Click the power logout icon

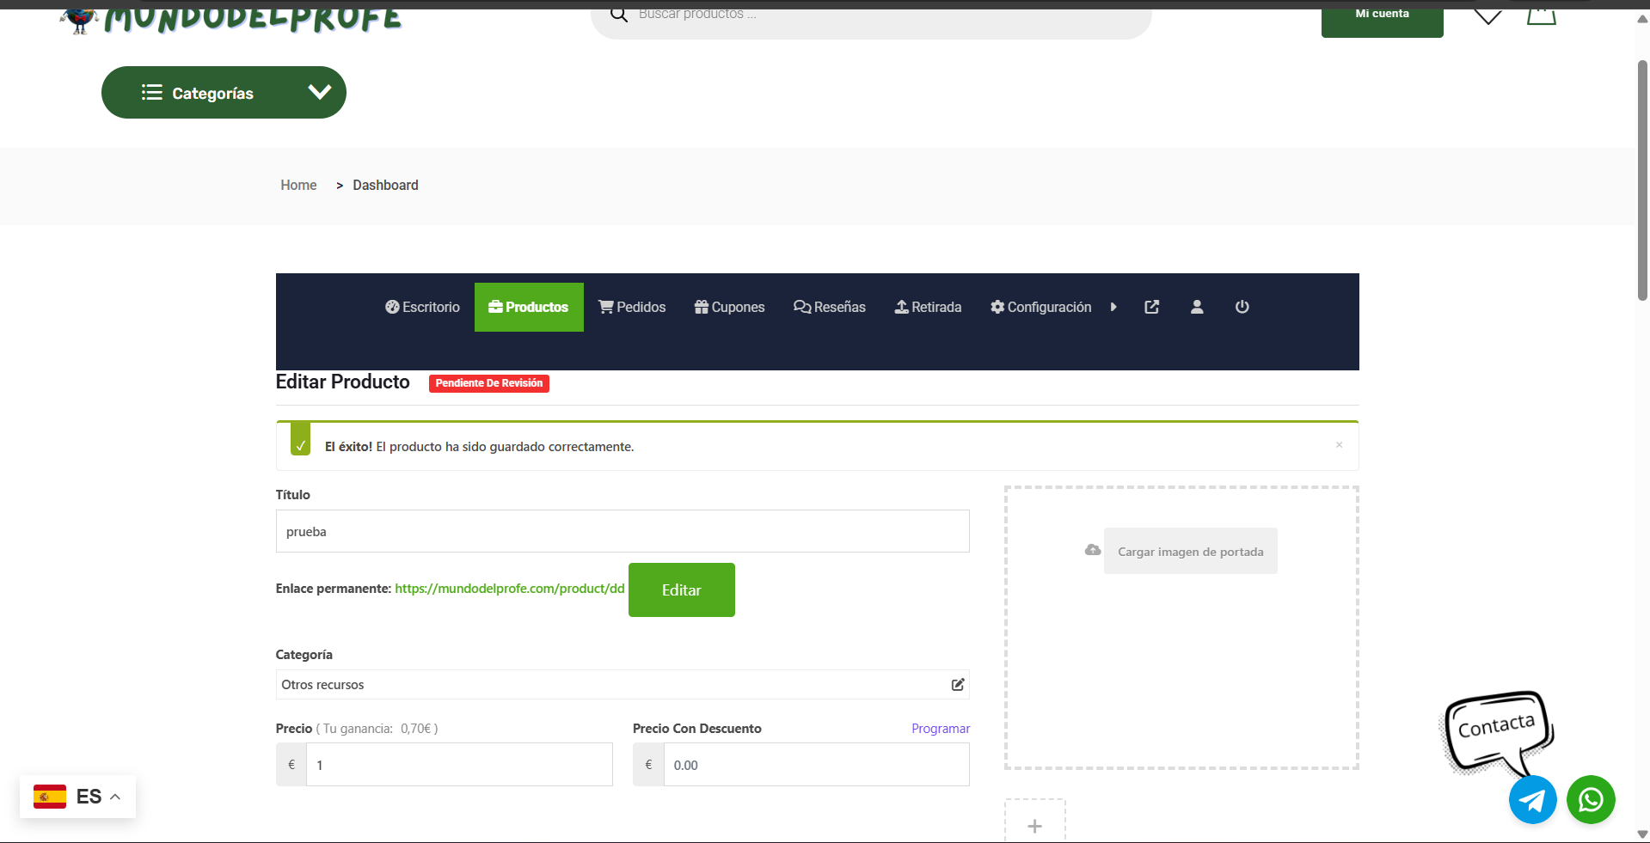[1242, 307]
